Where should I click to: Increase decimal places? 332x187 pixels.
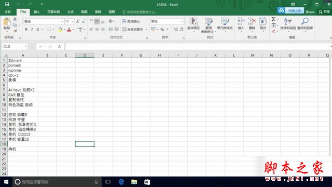point(175,30)
